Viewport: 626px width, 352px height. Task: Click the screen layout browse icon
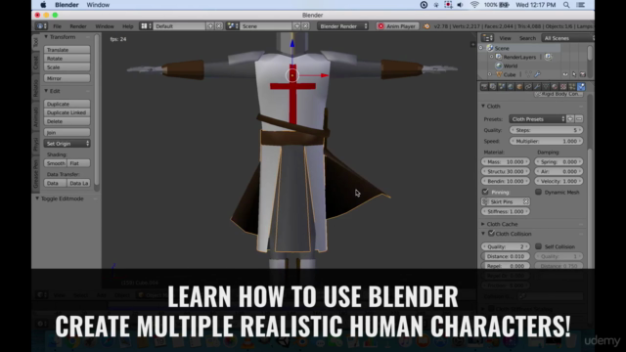[146, 26]
